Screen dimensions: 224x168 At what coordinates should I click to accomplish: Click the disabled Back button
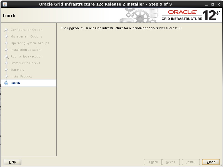pyautogui.click(x=153, y=162)
